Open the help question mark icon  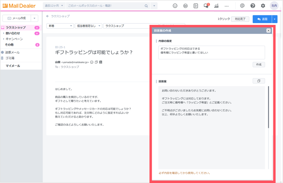pos(253,6)
